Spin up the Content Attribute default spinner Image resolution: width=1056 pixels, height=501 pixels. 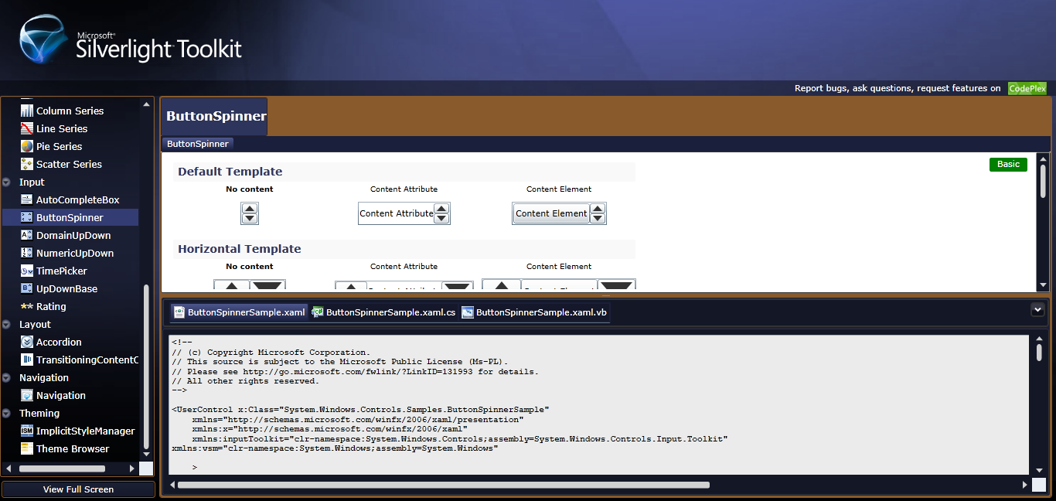click(x=441, y=209)
